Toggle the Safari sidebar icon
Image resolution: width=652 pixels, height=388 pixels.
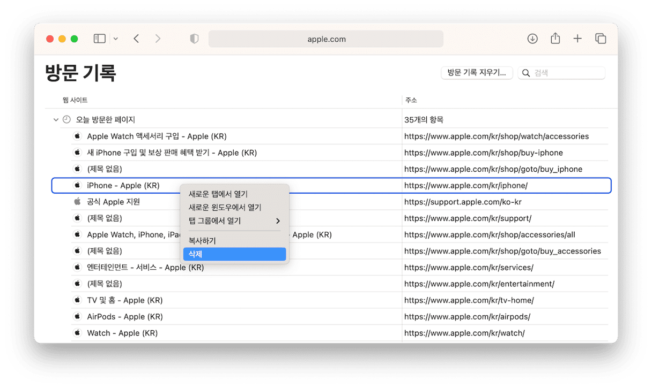click(100, 39)
